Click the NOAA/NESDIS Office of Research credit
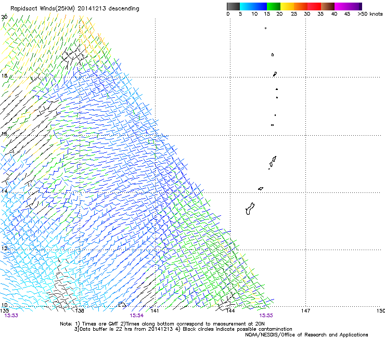Screen dimensions: 385x338 point(306,334)
